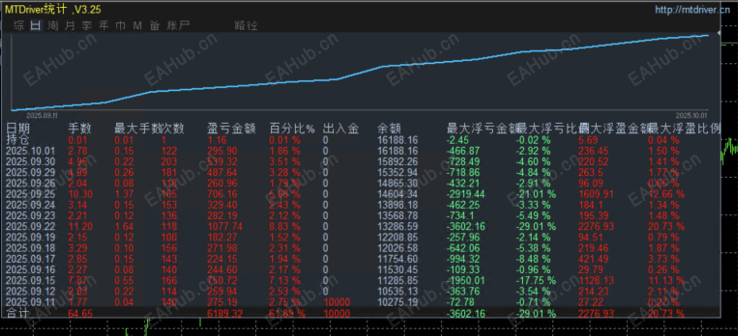Click max floating loss -994.32
This screenshot has width=738, height=336.
pyautogui.click(x=464, y=259)
